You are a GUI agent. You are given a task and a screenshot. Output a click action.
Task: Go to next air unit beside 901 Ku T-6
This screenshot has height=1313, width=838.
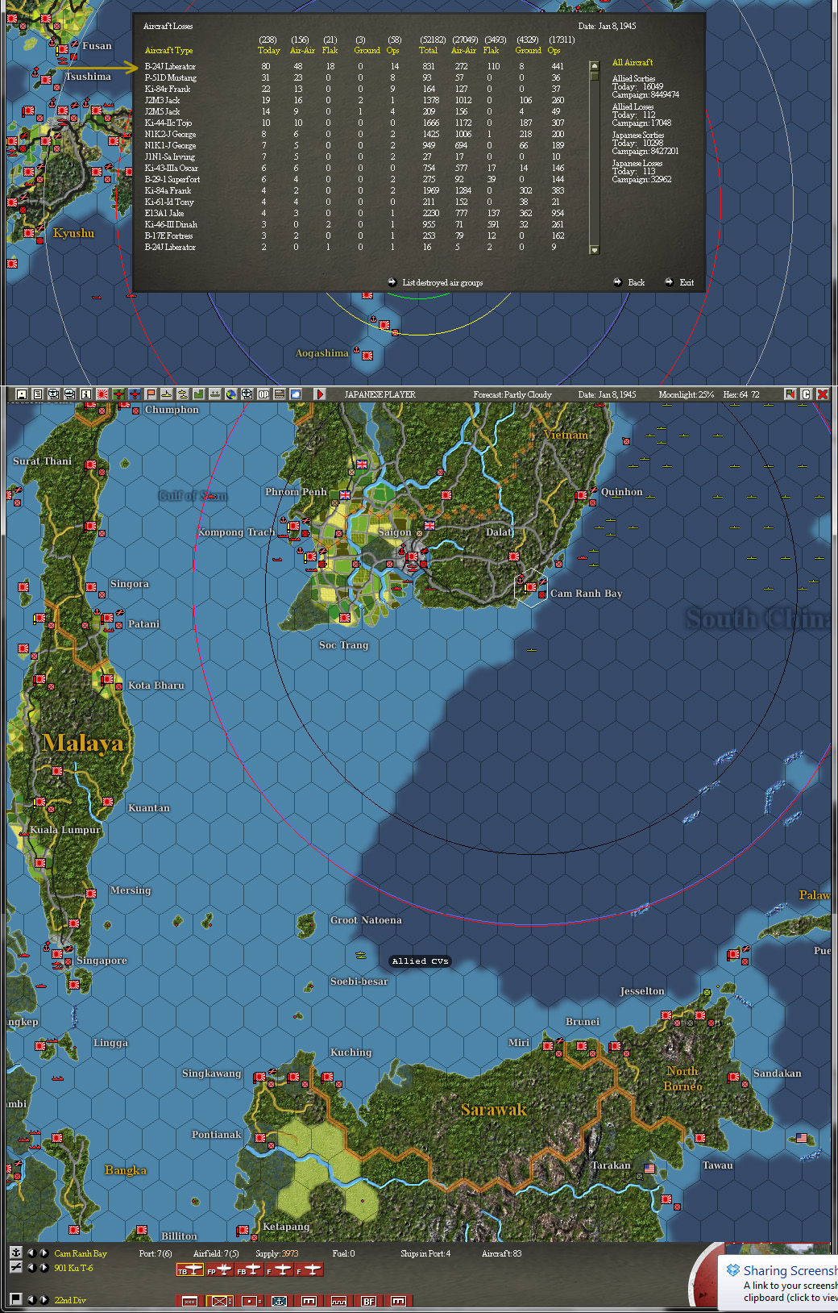coord(44,1268)
